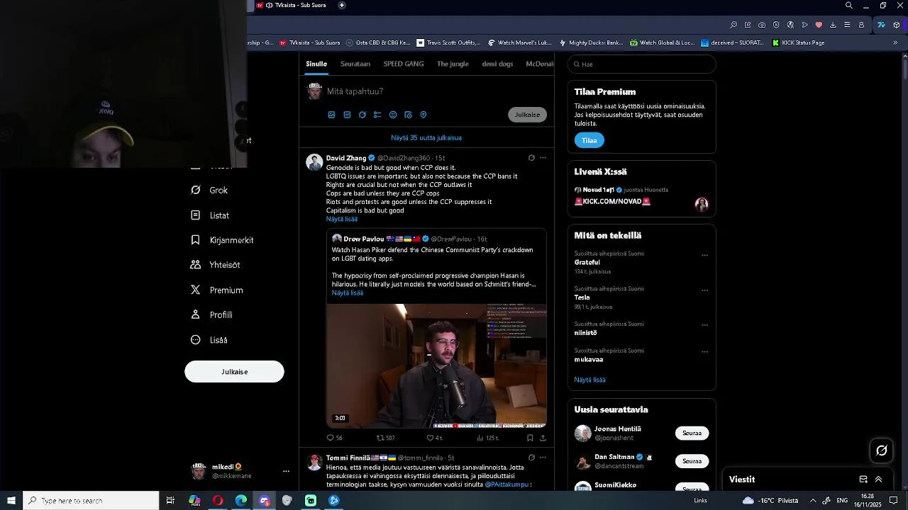The width and height of the screenshot is (908, 510).
Task: Share David Zhang's post
Action: 543,438
